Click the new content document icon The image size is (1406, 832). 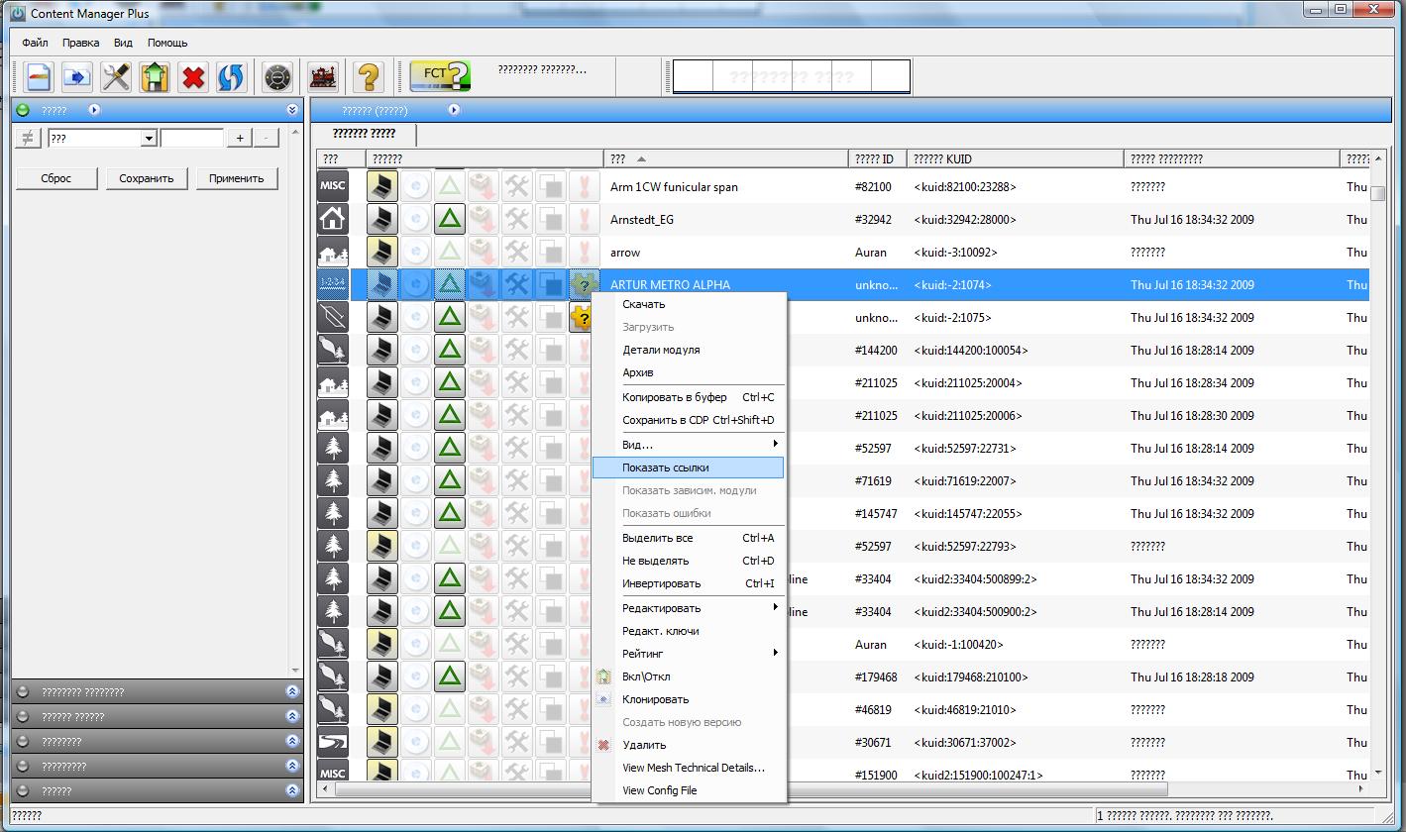click(x=39, y=76)
